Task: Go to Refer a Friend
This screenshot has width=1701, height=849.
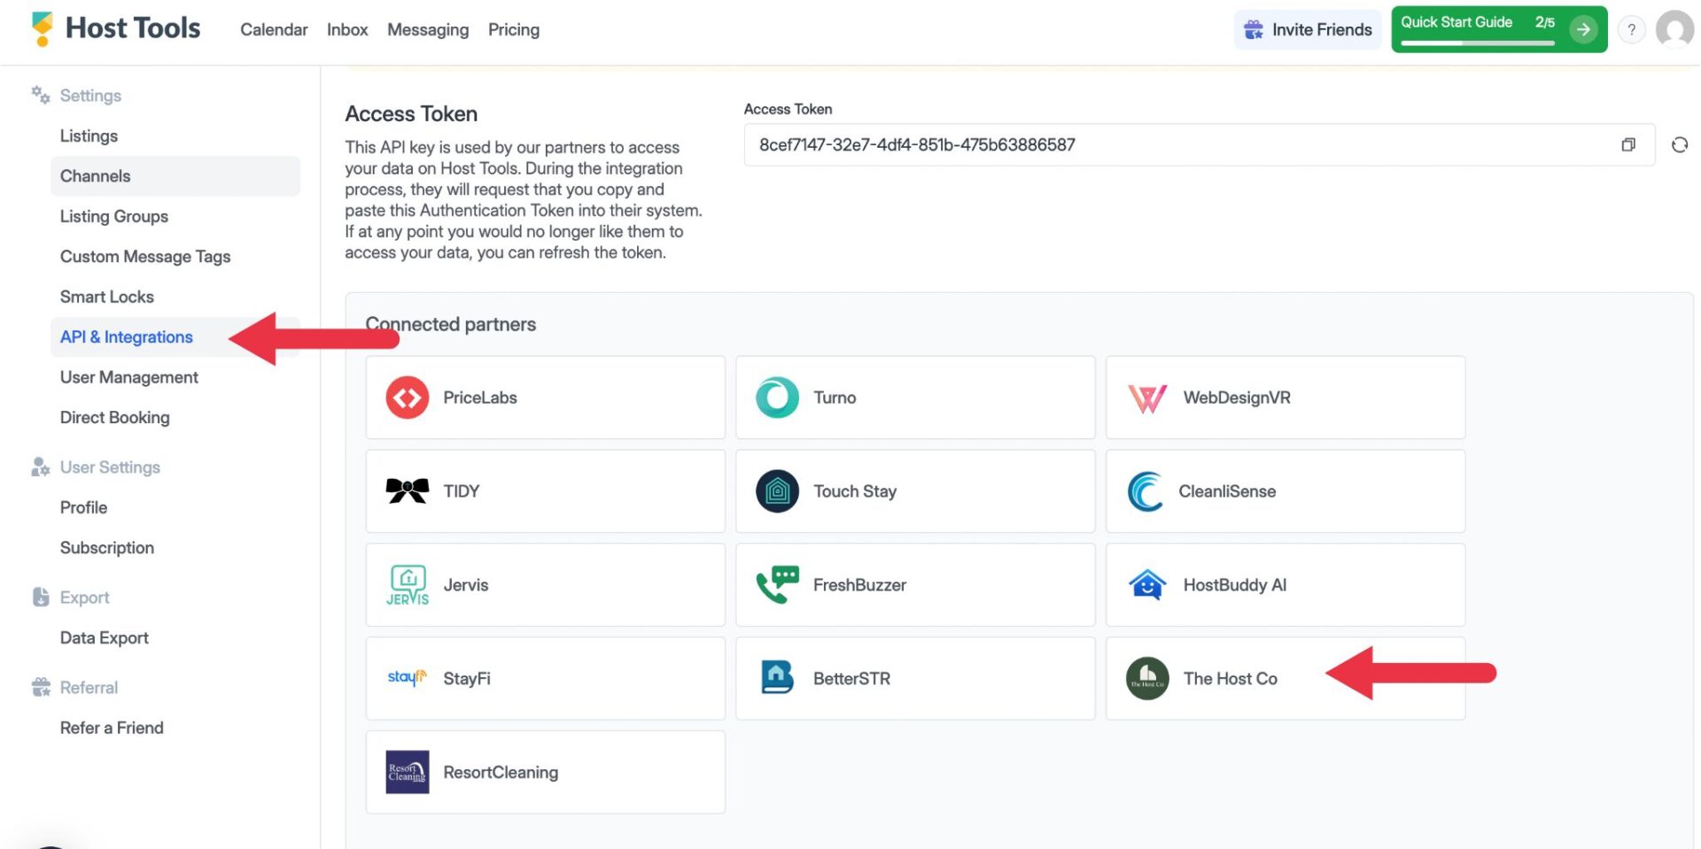Action: [112, 727]
